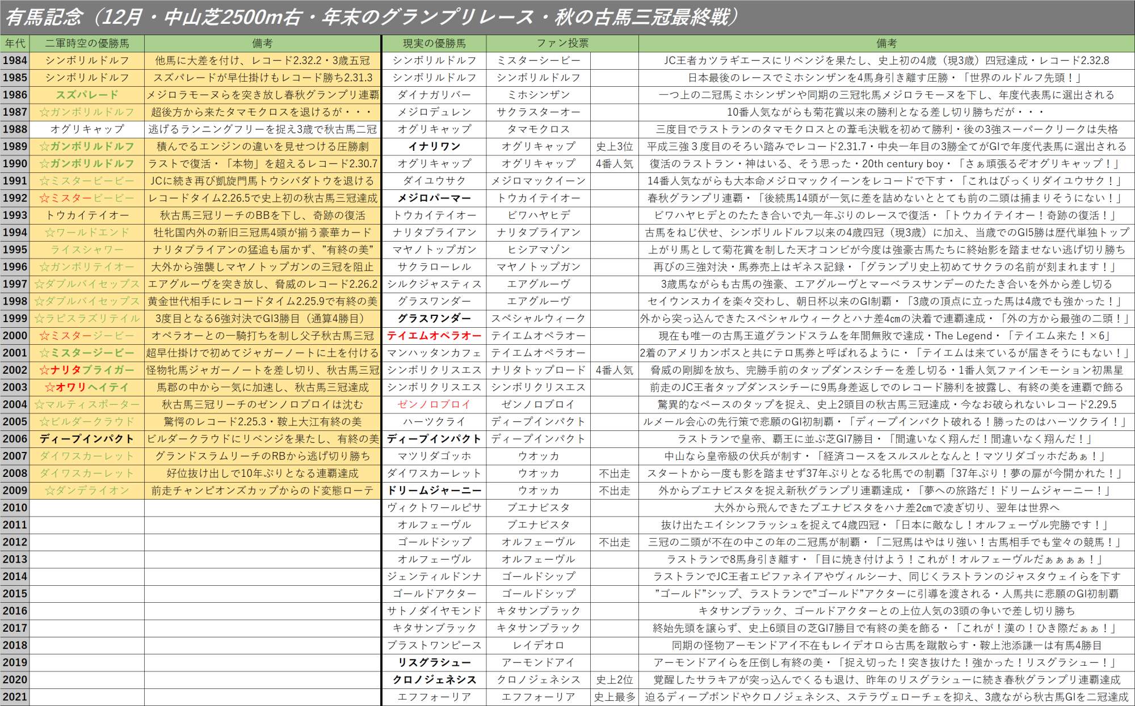Select the 2000 ☆ミスタージービー cell
1135x706 pixels.
point(87,336)
